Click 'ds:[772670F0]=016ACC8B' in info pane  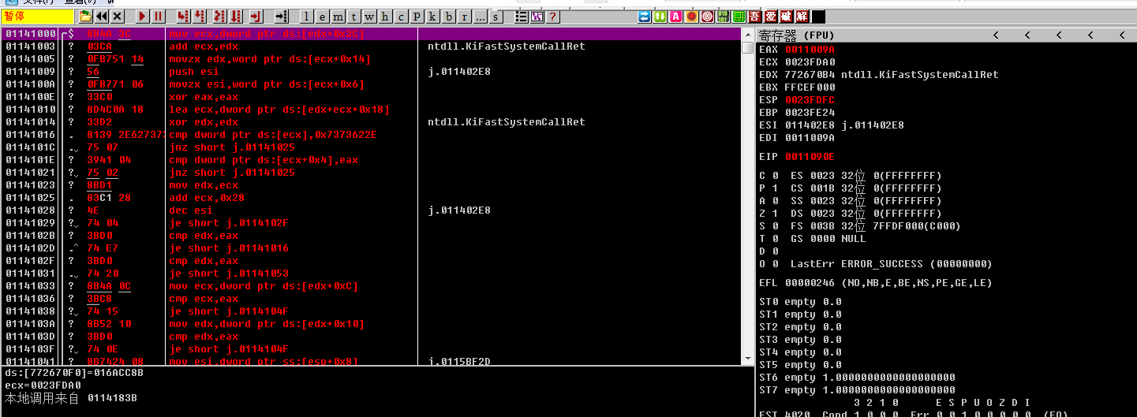pos(74,373)
